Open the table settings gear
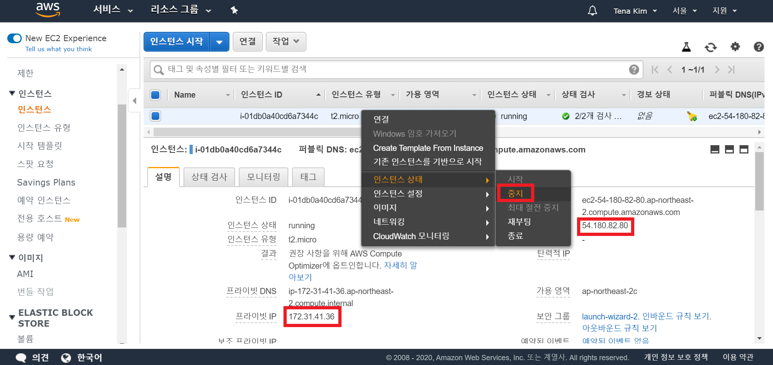This screenshot has width=773, height=365. 735,47
